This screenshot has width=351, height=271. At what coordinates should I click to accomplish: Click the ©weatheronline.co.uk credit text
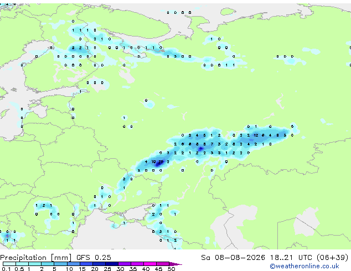coord(304,266)
